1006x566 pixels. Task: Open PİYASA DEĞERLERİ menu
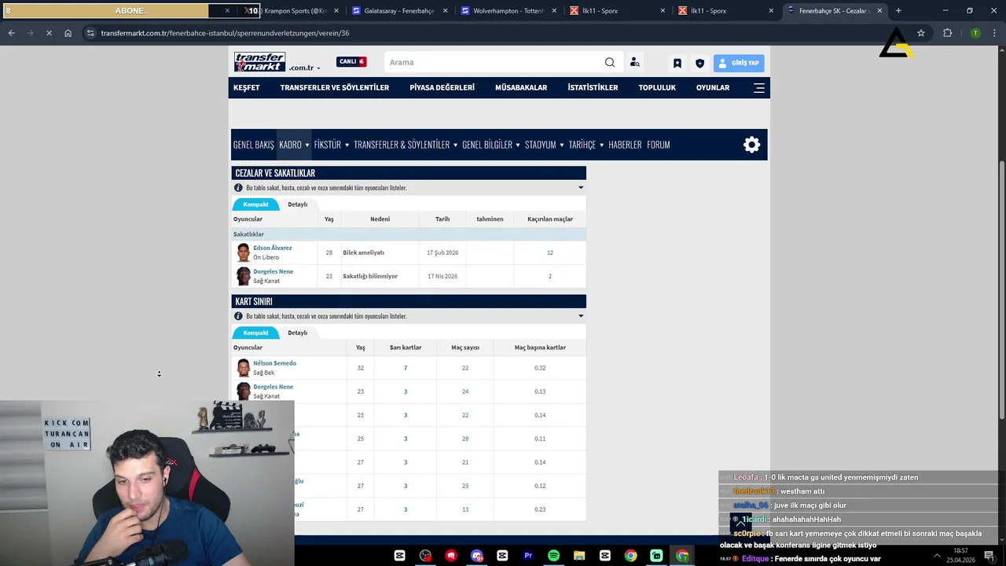442,88
